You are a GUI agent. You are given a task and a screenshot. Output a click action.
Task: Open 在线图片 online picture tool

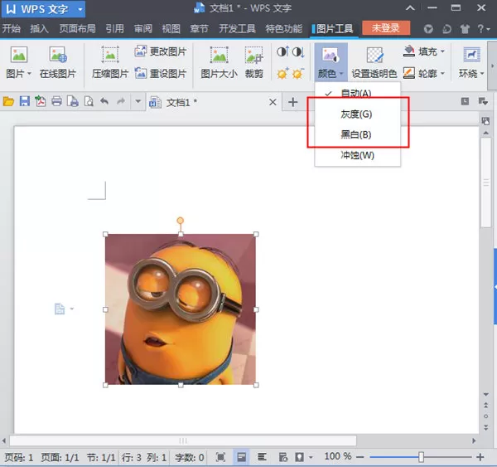[58, 63]
